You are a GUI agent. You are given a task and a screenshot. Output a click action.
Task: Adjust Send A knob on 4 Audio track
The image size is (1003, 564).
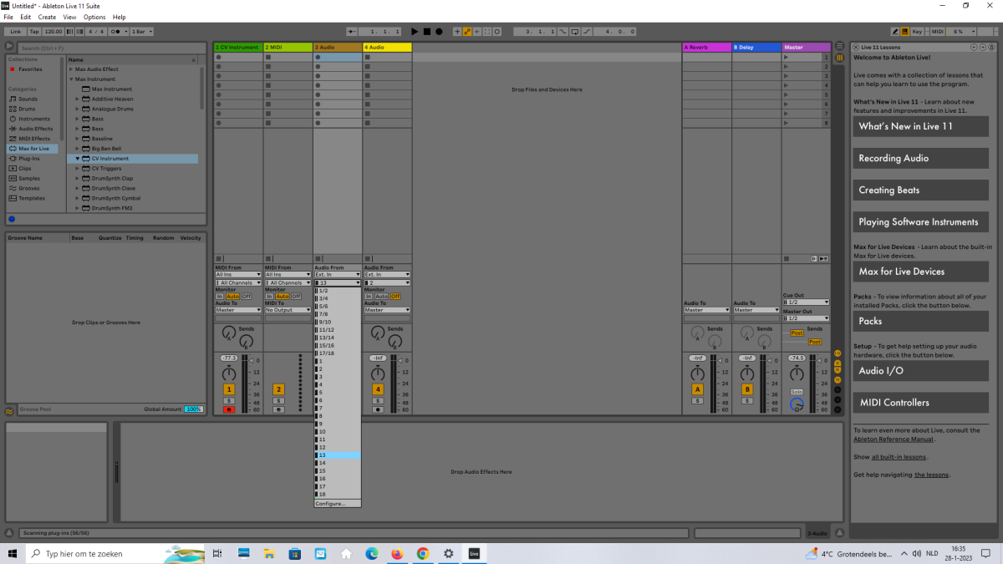coord(379,333)
